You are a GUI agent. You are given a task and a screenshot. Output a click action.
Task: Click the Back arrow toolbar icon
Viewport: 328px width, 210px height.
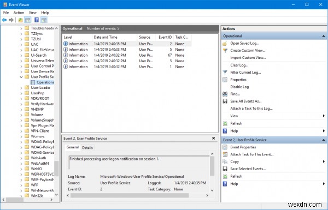click(4, 20)
